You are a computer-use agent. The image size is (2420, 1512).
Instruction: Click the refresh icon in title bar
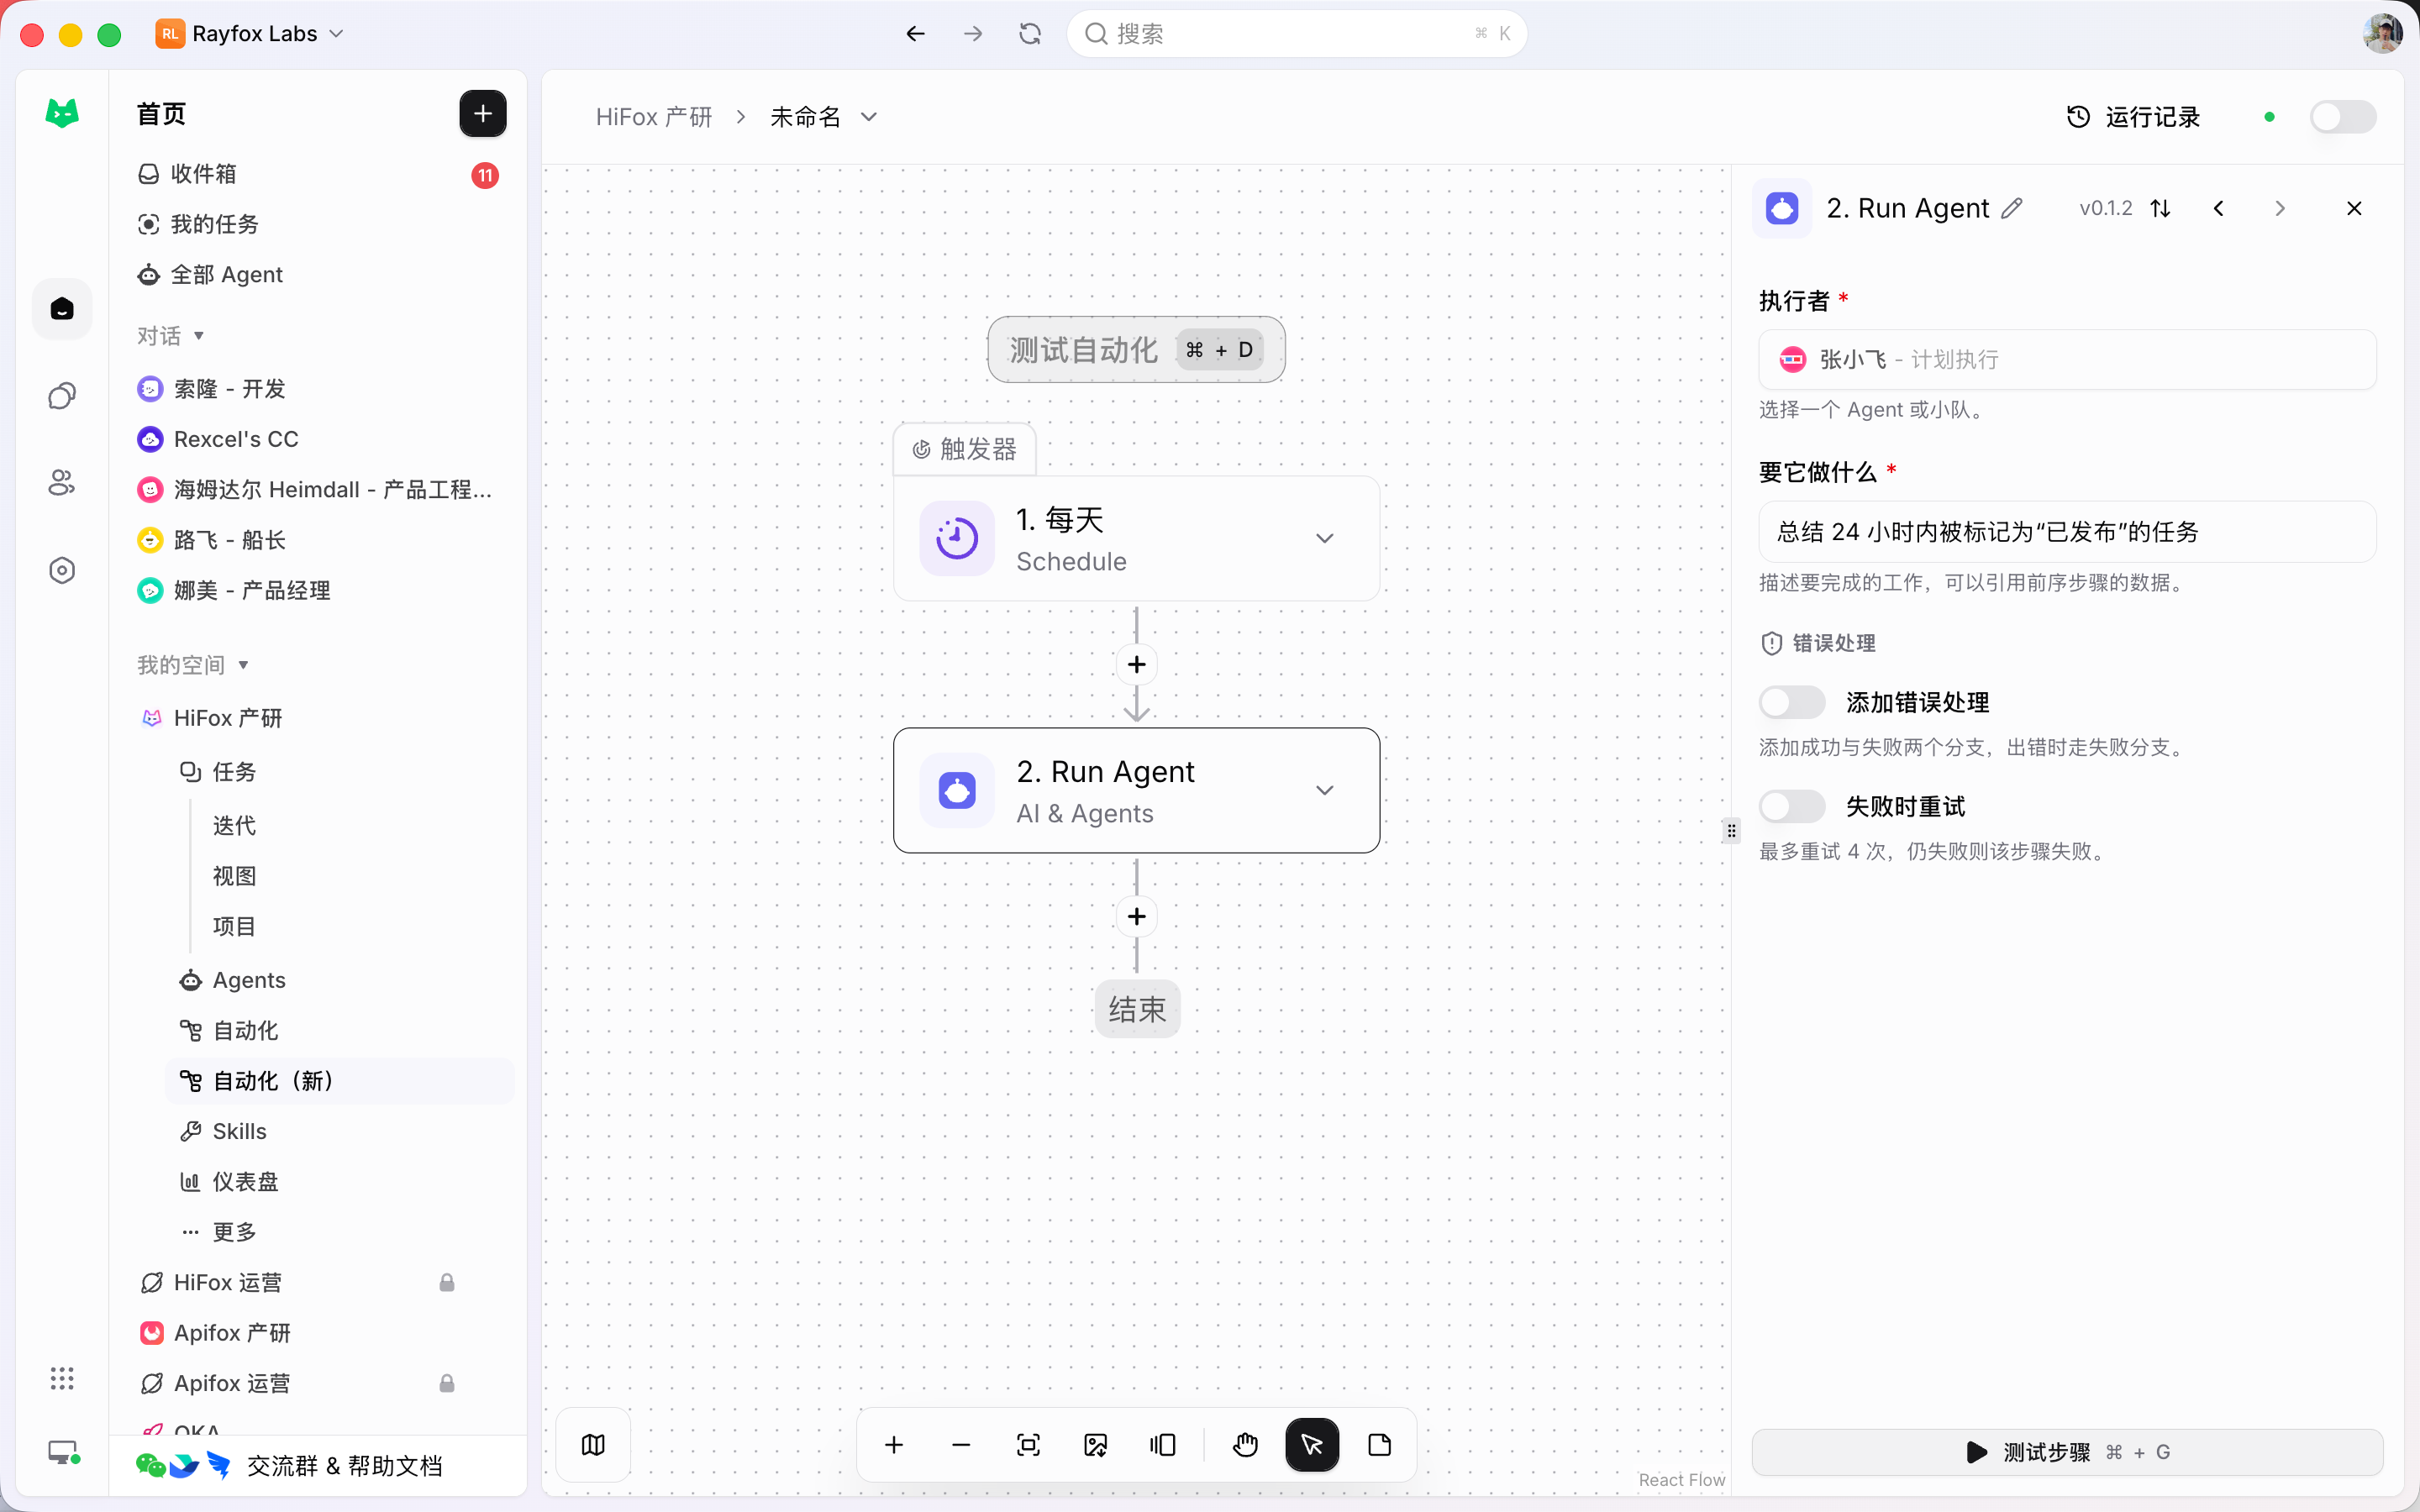click(1030, 34)
